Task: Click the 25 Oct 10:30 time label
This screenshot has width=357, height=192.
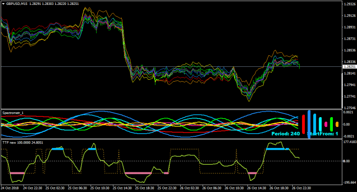Action: click(100, 188)
